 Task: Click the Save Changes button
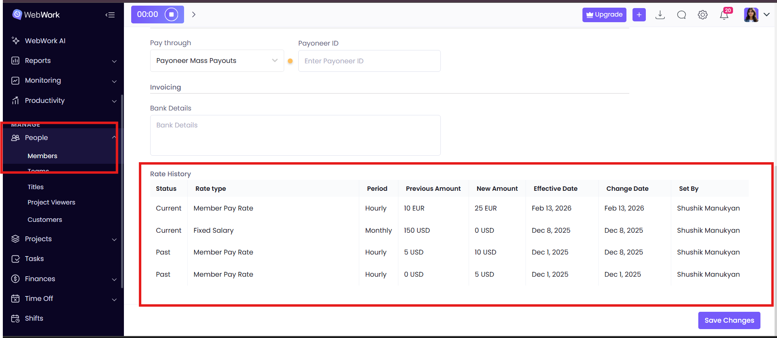coord(729,320)
